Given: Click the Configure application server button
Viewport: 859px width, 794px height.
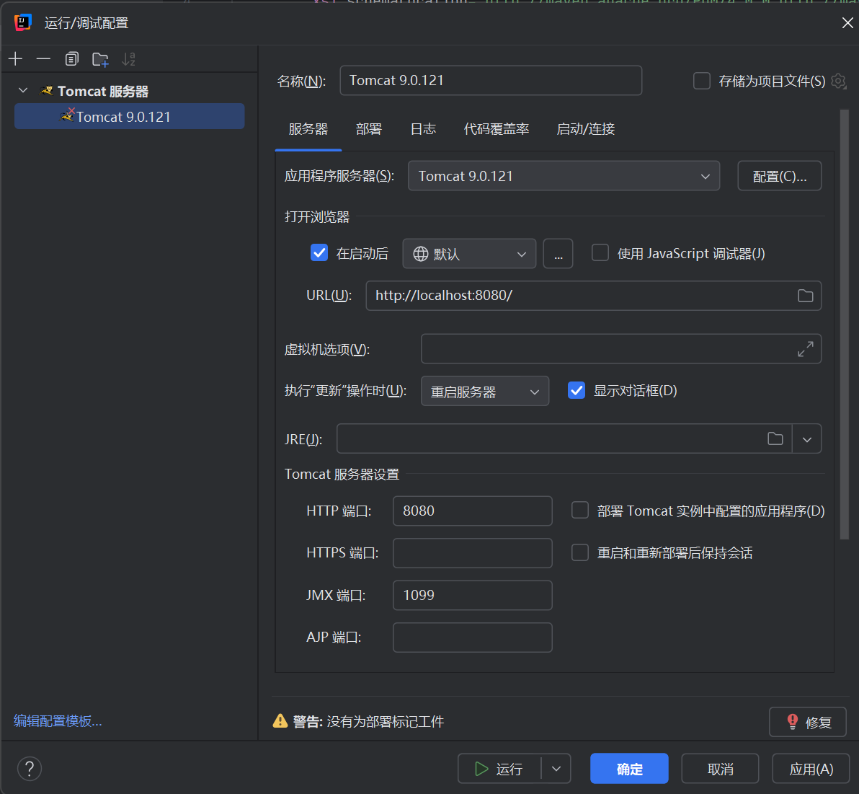Looking at the screenshot, I should click(x=779, y=176).
